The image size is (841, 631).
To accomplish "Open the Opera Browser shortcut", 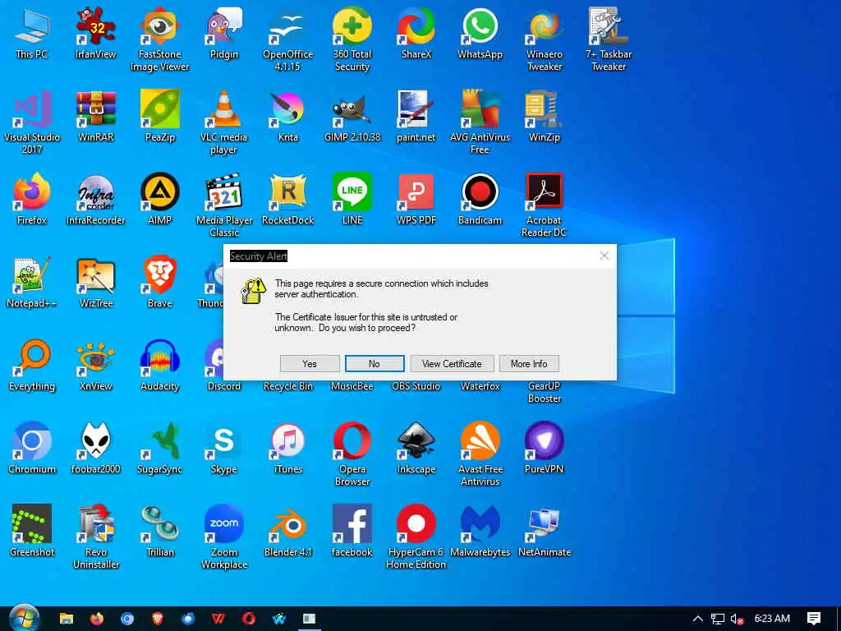I will coord(352,454).
